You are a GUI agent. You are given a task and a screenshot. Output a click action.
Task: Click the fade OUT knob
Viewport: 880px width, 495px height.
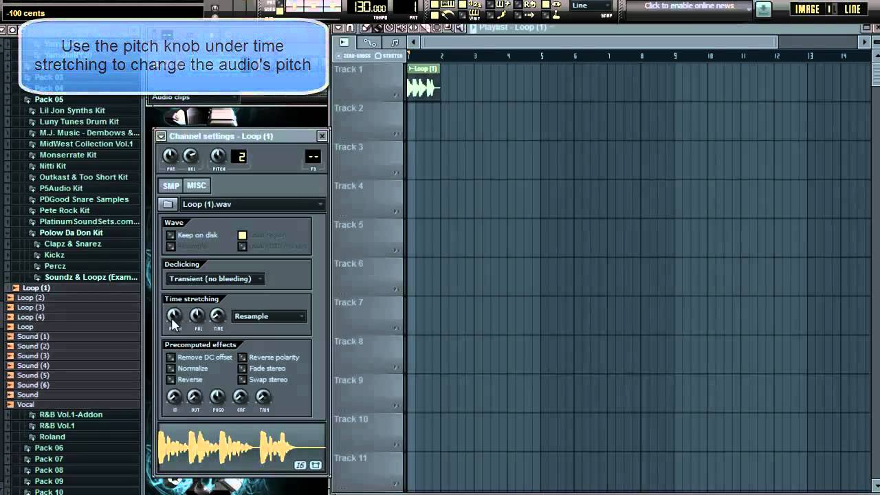coord(195,397)
